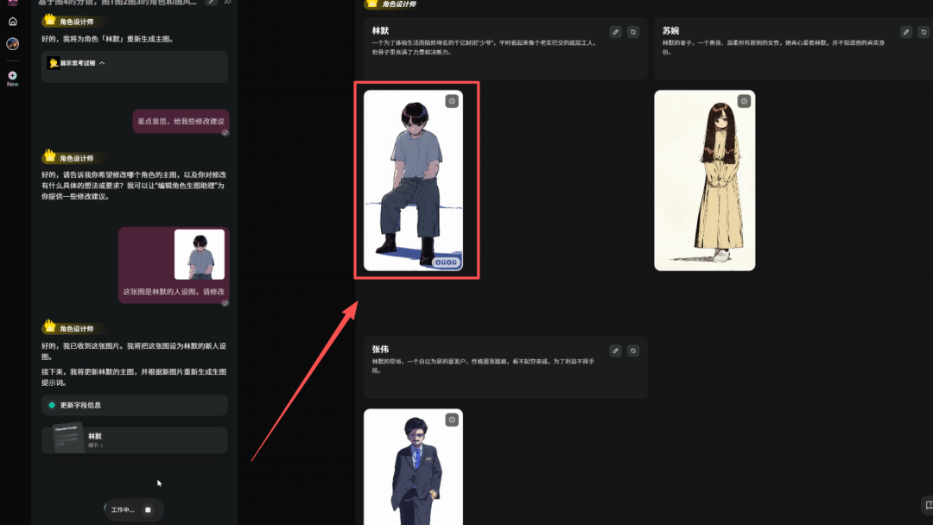Click the clock icon on 苏婉's portrait image

pos(744,100)
